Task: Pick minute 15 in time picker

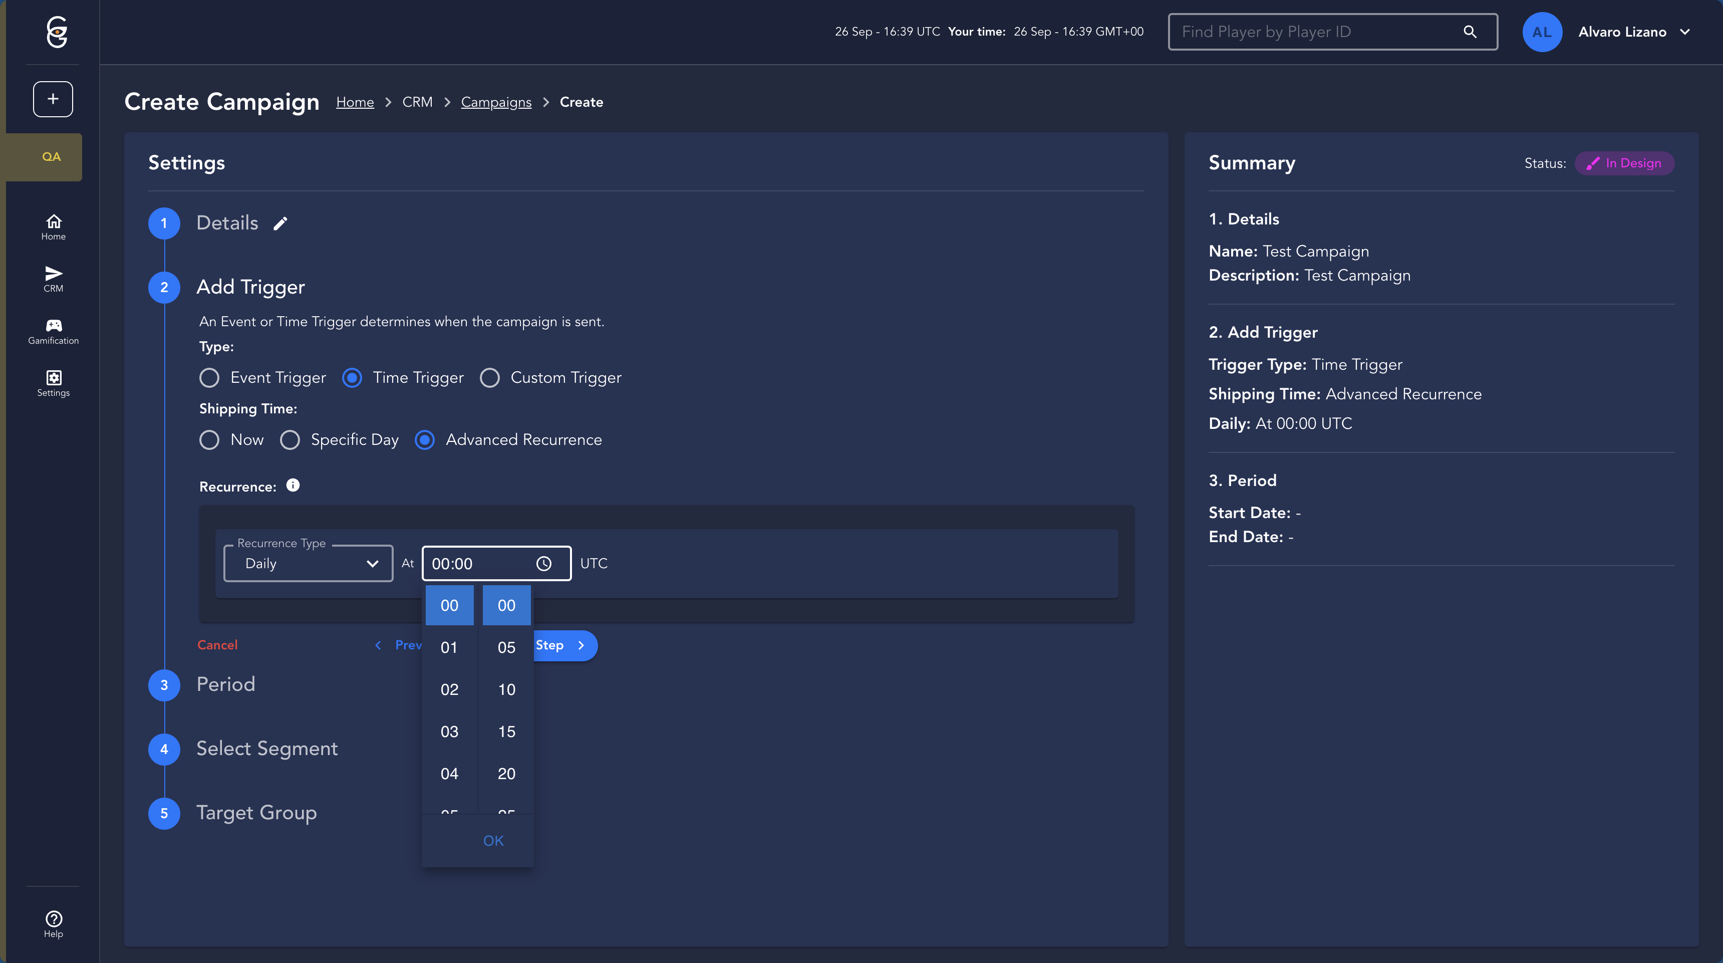Action: (x=506, y=732)
